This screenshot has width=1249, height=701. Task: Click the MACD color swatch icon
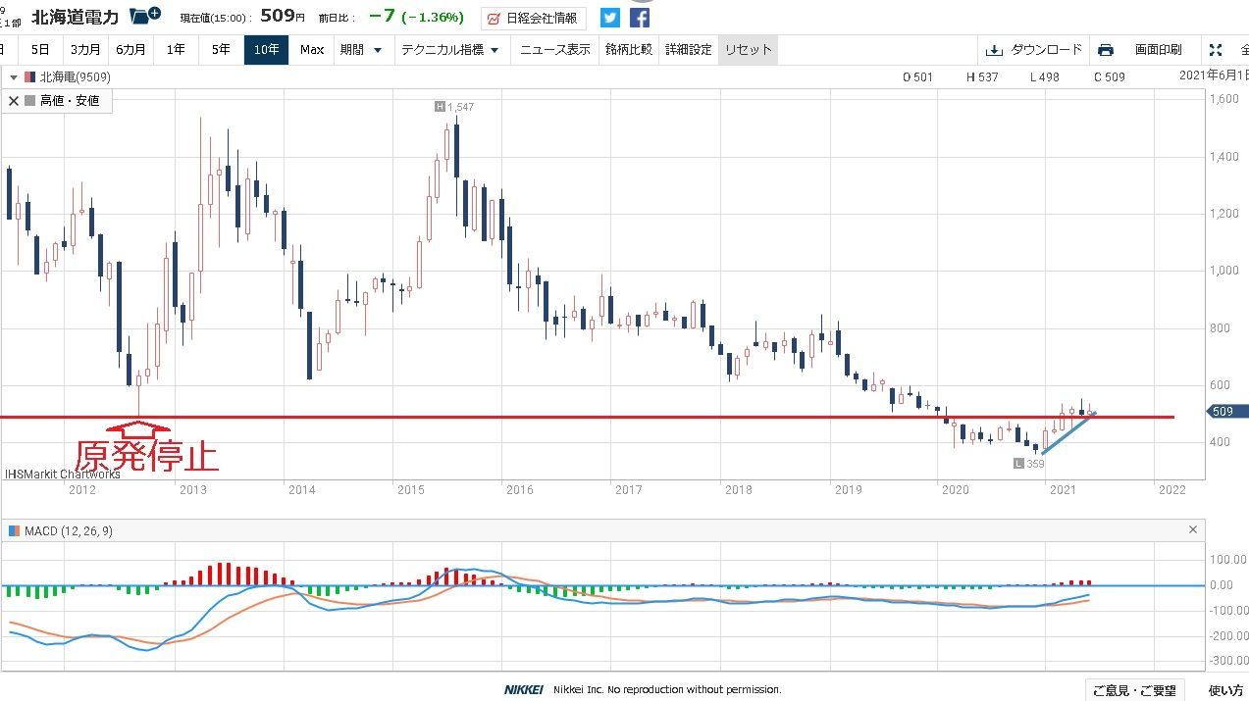click(x=14, y=530)
